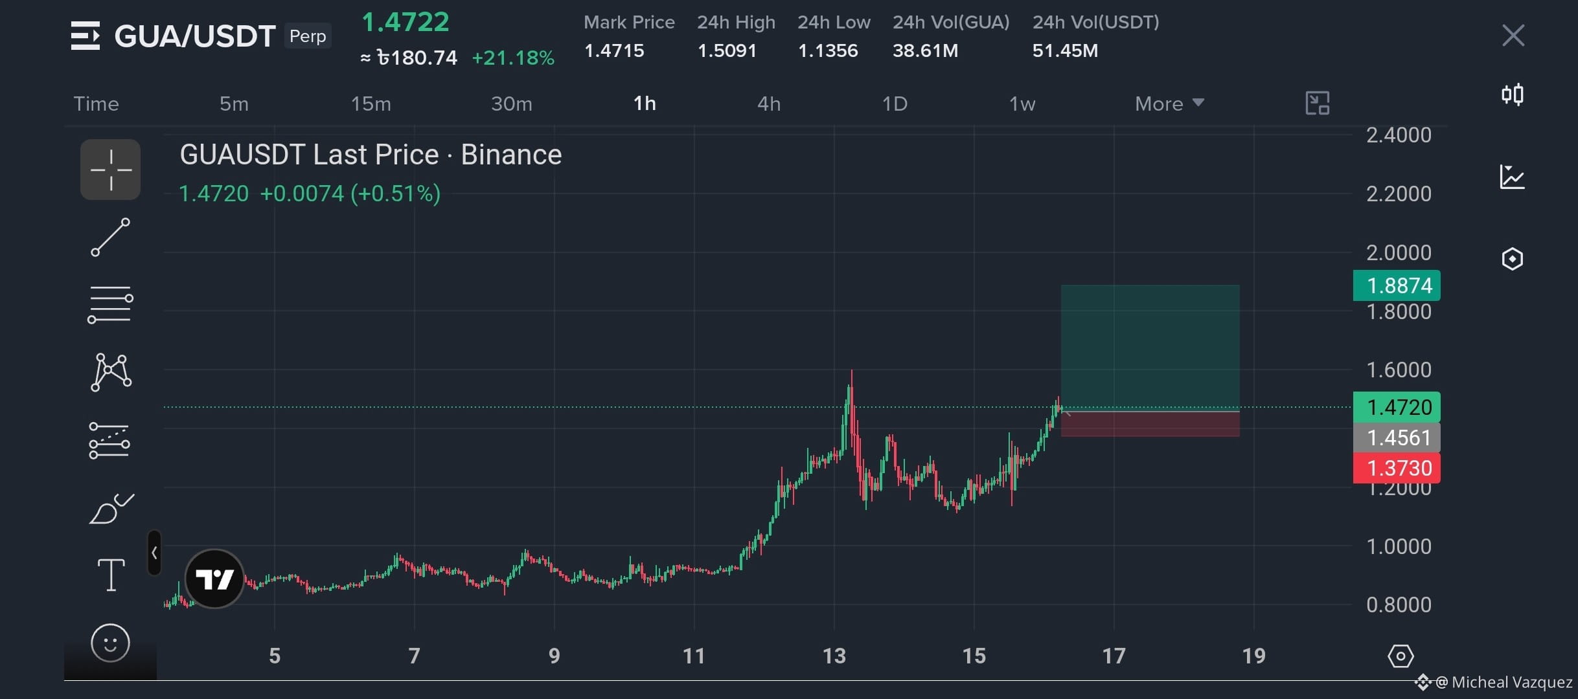This screenshot has width=1578, height=699.
Task: Select the red stop-loss zone of the position
Action: (x=1150, y=424)
